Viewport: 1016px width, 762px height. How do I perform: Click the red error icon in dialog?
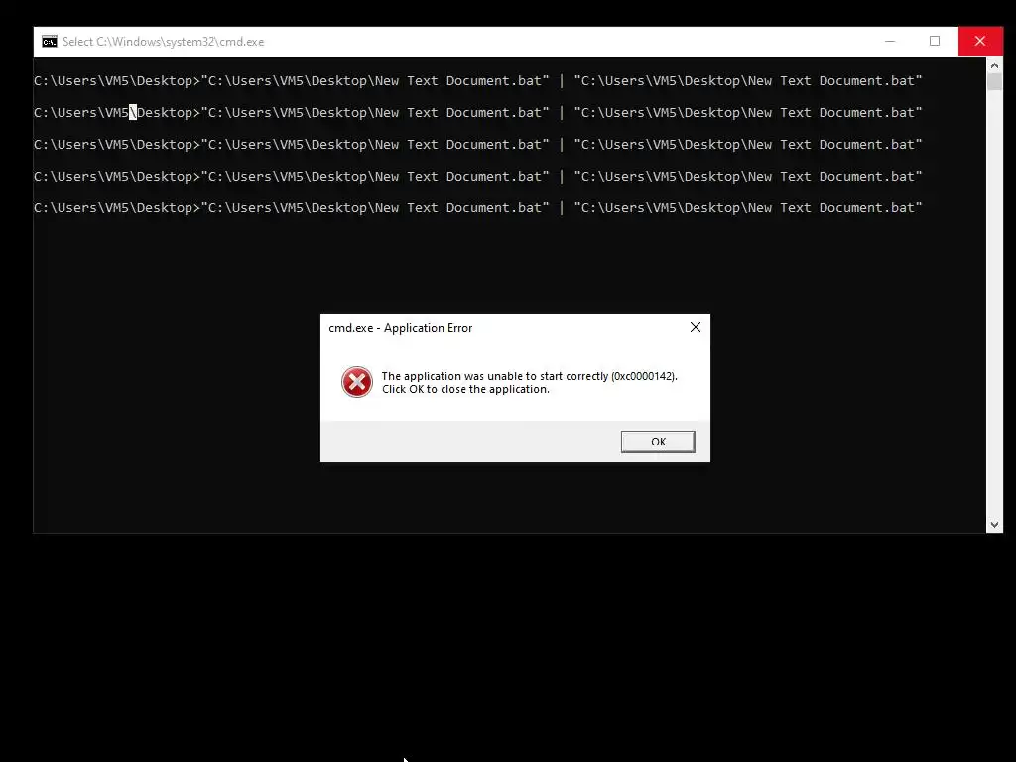357,382
